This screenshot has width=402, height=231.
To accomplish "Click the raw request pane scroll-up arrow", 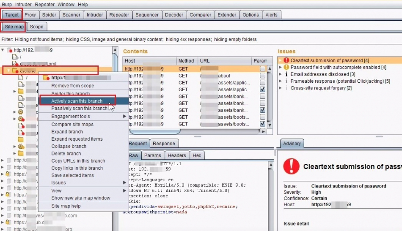I will 271,165.
